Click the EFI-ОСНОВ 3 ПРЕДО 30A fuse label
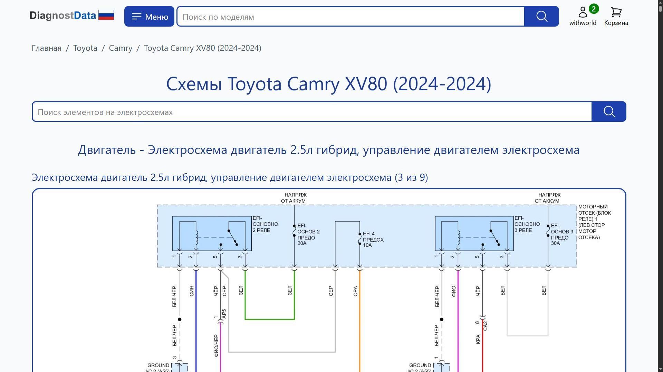The width and height of the screenshot is (663, 372). click(x=562, y=234)
